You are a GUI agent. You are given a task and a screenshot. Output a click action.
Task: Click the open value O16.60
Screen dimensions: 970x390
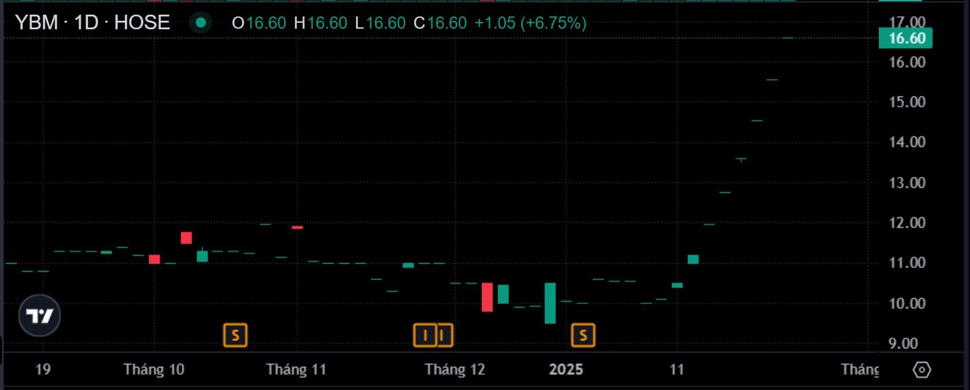click(259, 23)
